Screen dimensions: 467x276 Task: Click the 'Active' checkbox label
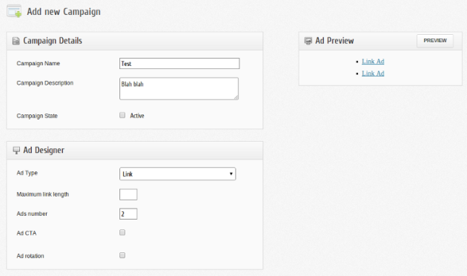(x=137, y=116)
